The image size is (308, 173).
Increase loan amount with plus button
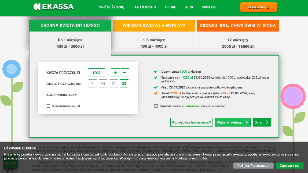pyautogui.click(x=115, y=73)
